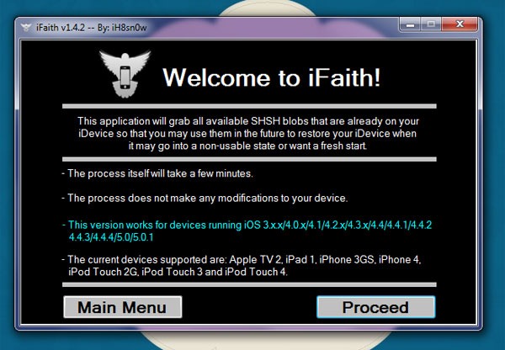Close the iFaith window
Screen dimensions: 505x350
[x=460, y=24]
